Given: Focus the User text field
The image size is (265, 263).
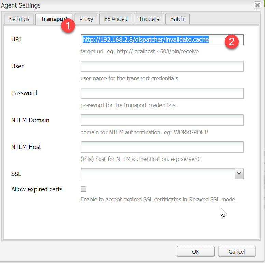Looking at the screenshot, I should (162, 66).
